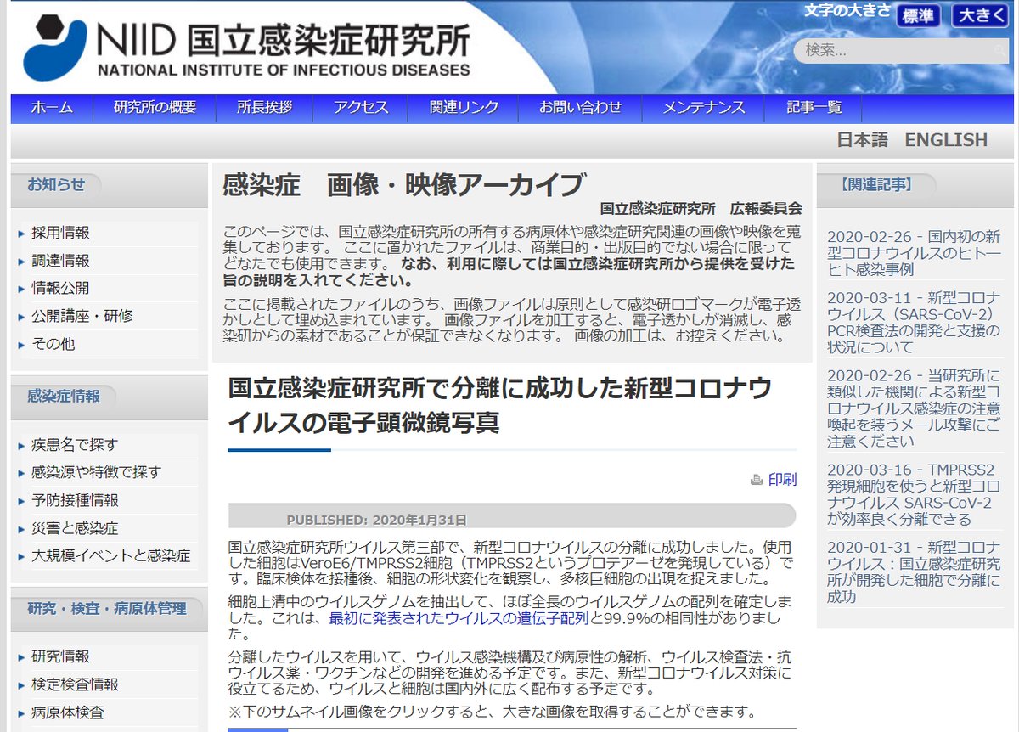
Task: Click the 感染症 画像・映像アーカイブ heading
Action: pos(403,184)
